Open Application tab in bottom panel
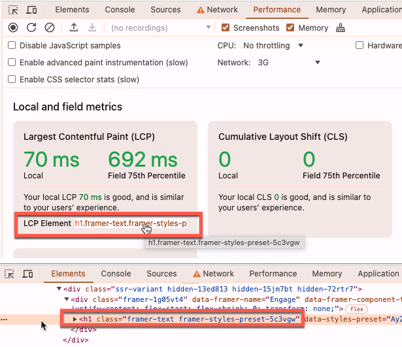The width and height of the screenshot is (402, 347). (x=378, y=274)
